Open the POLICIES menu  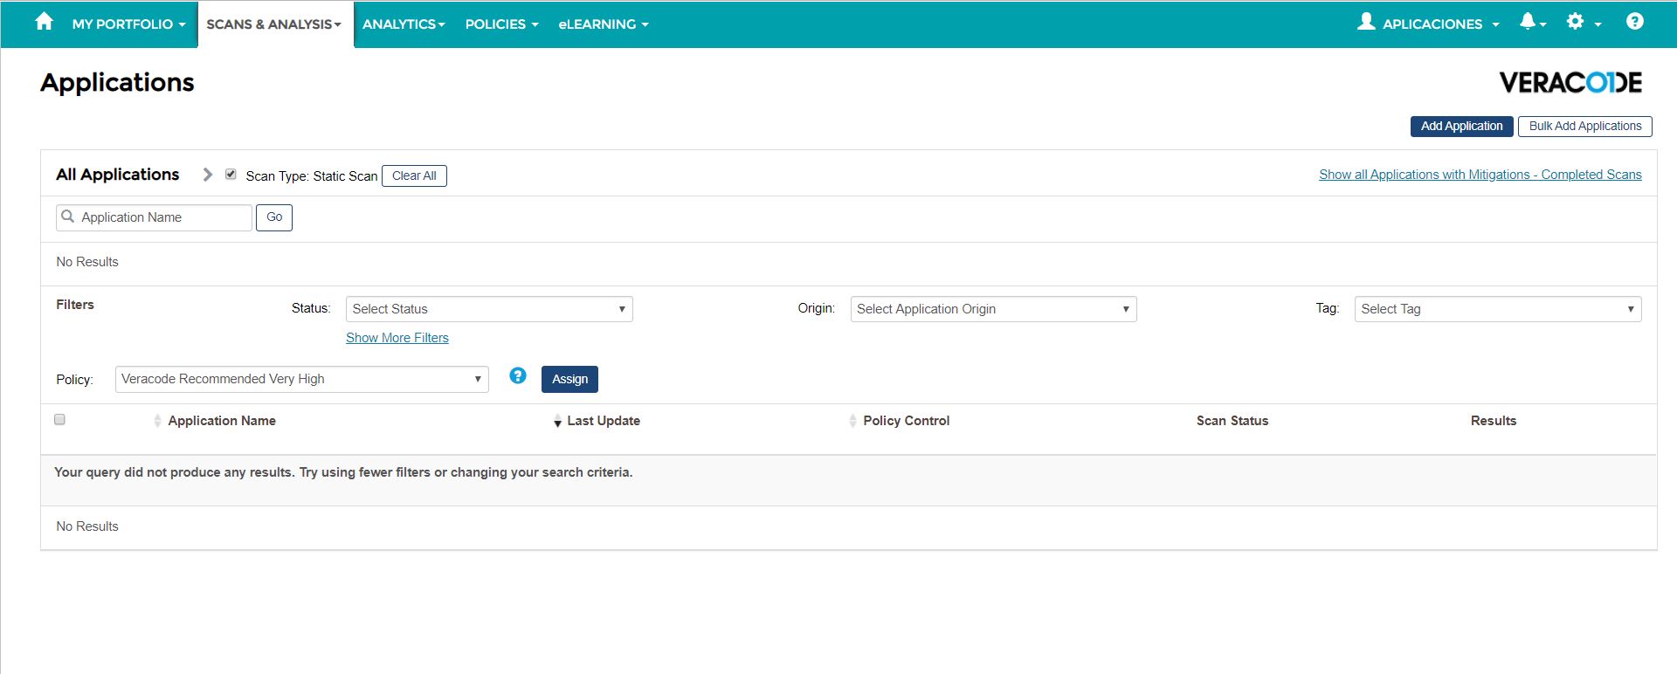[x=501, y=24]
